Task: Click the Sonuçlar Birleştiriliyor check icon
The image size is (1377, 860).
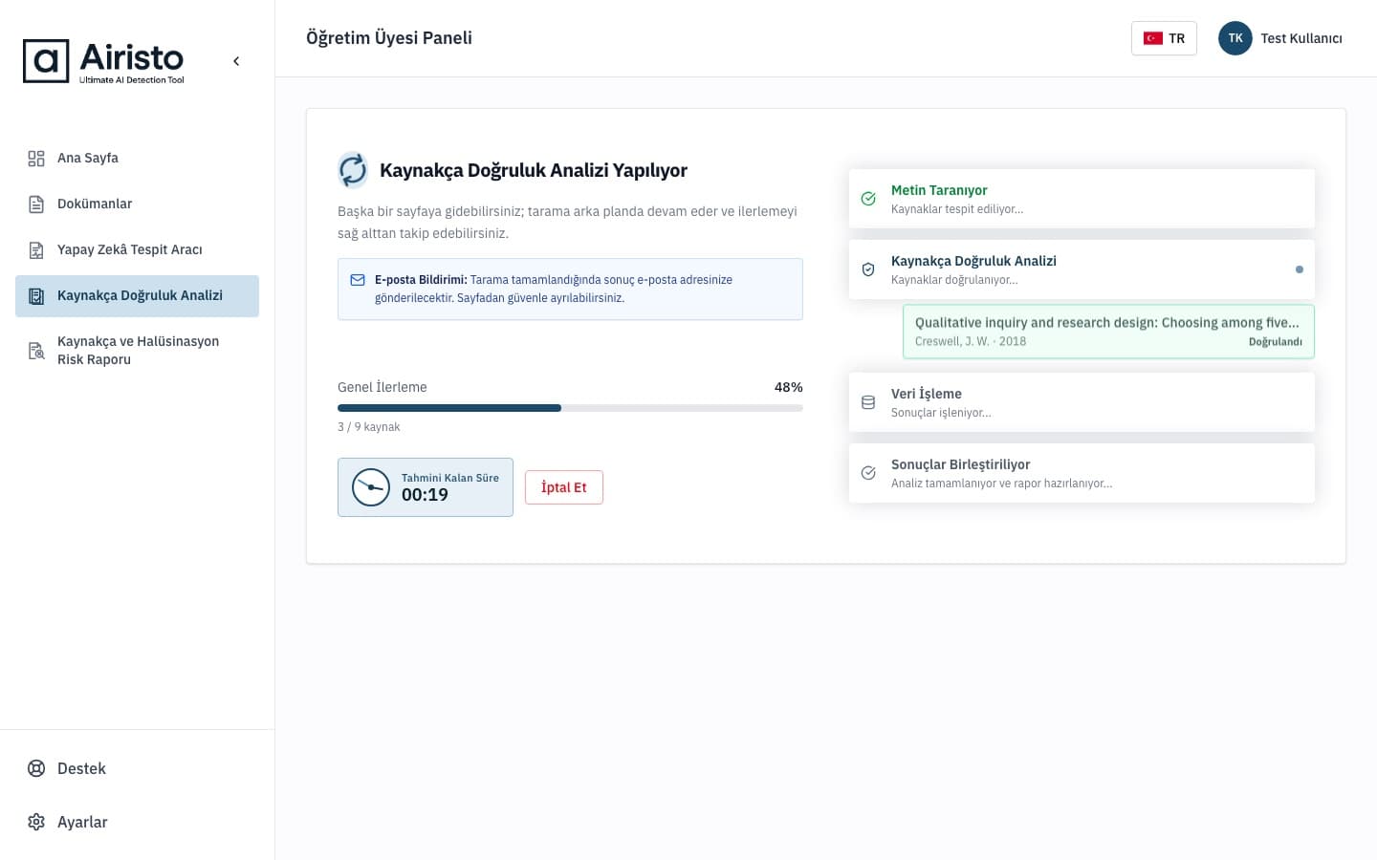Action: [868, 473]
